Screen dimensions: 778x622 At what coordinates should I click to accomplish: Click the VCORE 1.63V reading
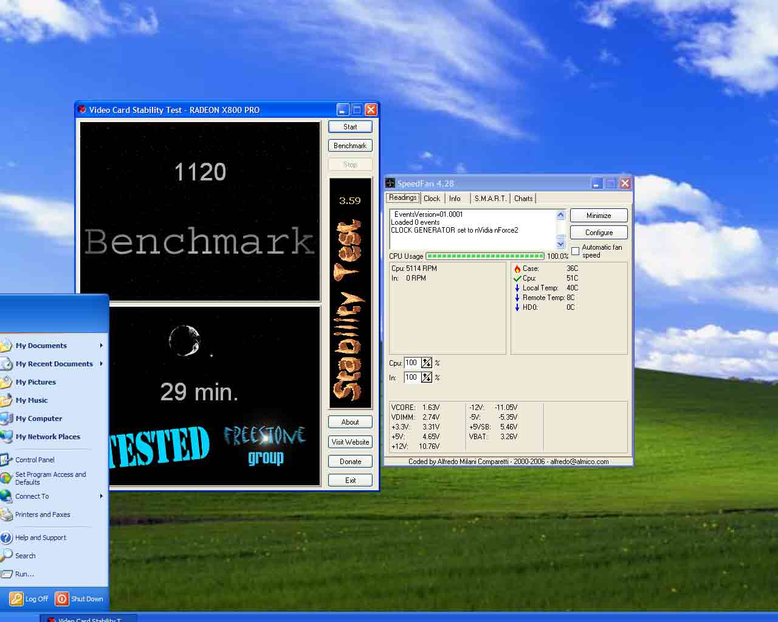[416, 408]
